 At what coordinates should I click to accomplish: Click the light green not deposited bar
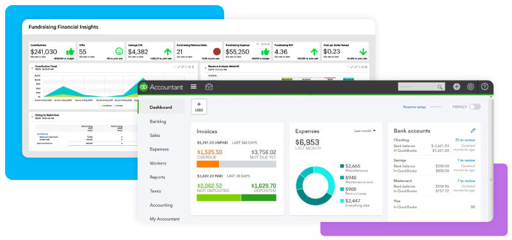218,198
